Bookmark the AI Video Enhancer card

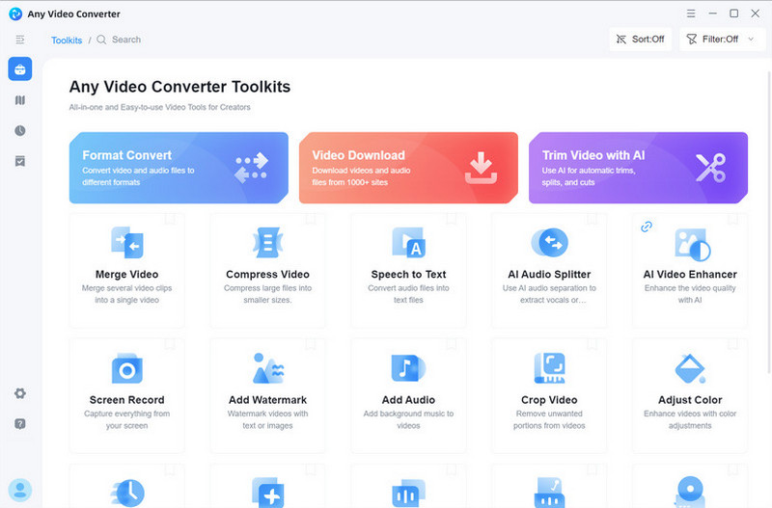click(733, 219)
